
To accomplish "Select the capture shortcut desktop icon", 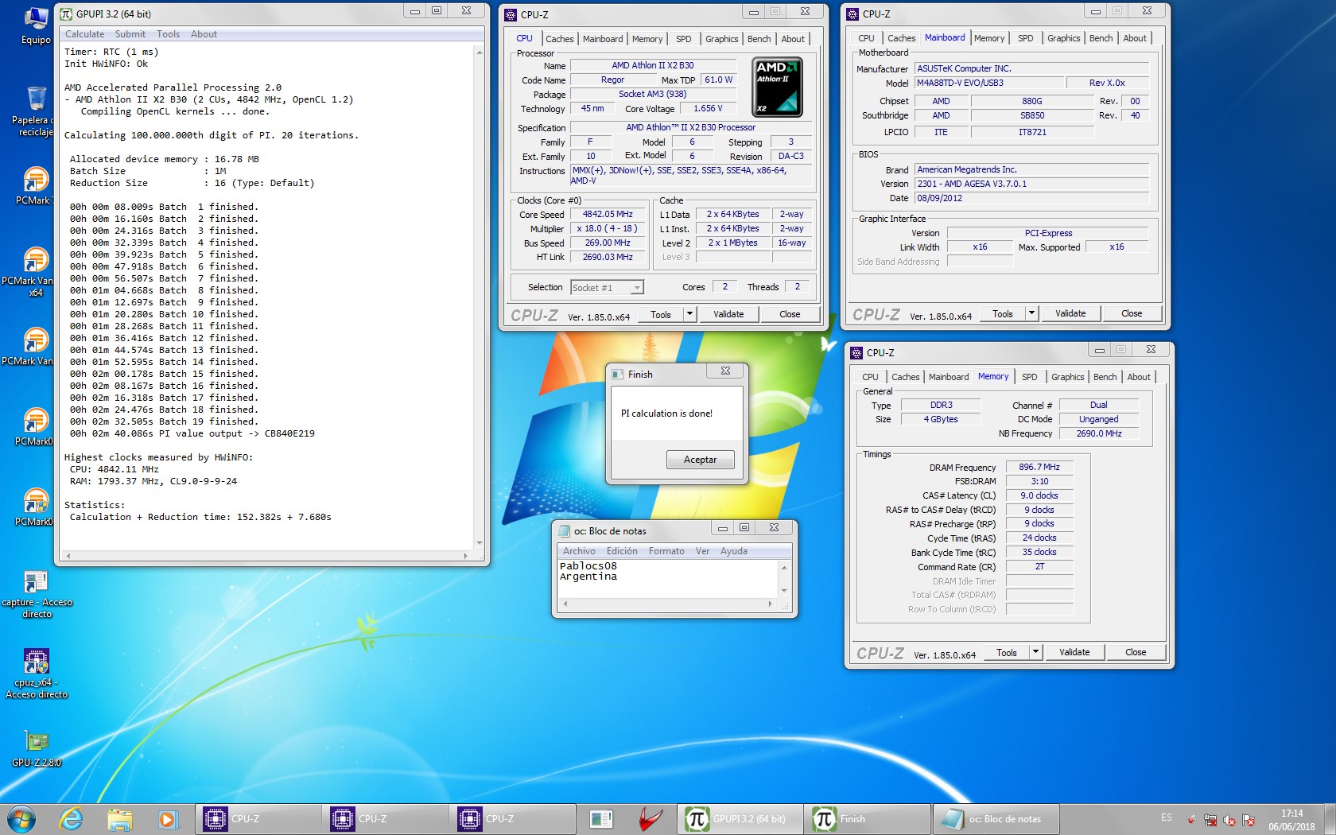I will pyautogui.click(x=37, y=595).
